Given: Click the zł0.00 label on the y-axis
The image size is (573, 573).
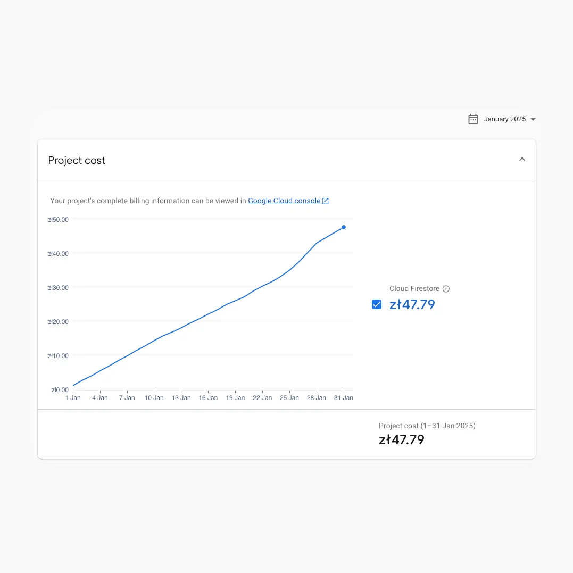Looking at the screenshot, I should (x=60, y=390).
